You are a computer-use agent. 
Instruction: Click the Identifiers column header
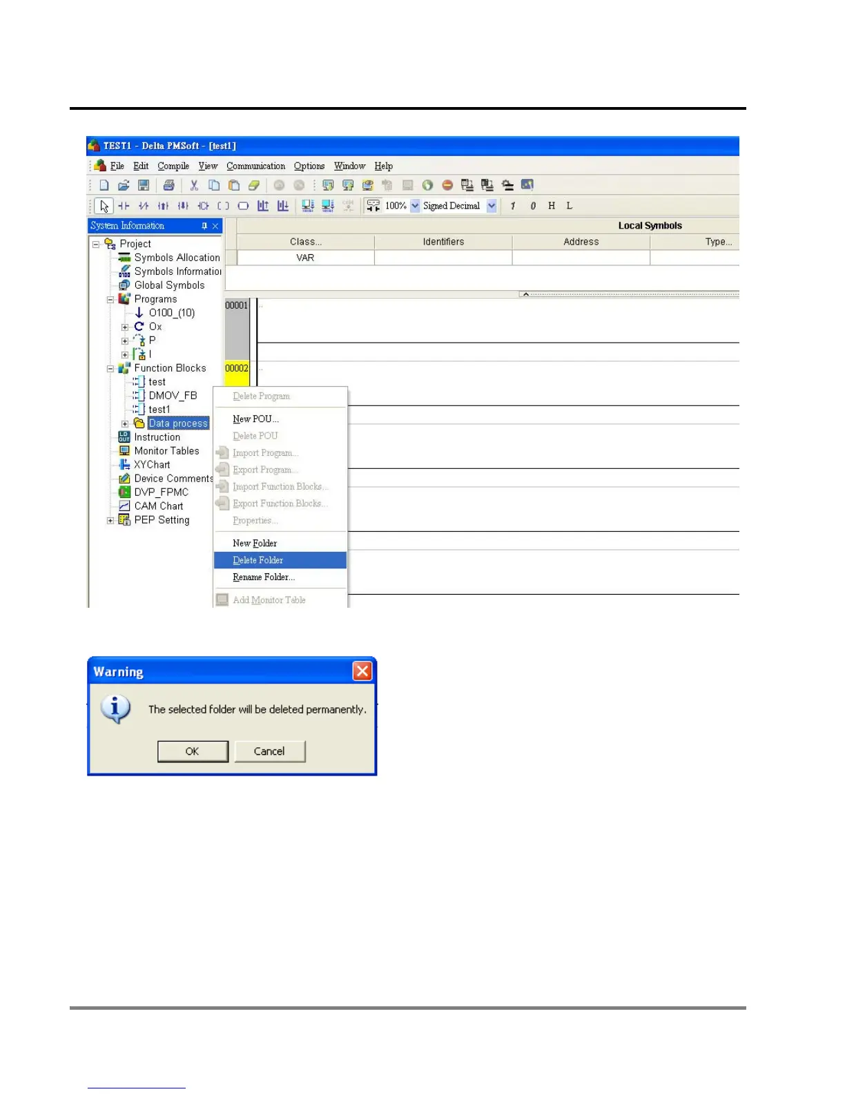point(443,242)
